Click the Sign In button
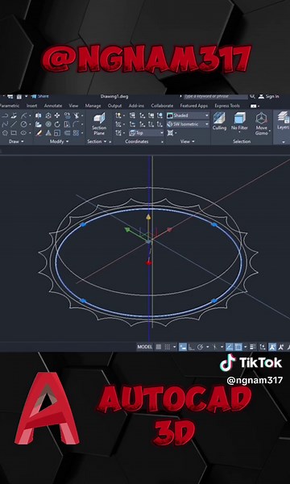The width and height of the screenshot is (290, 484). coord(269,97)
